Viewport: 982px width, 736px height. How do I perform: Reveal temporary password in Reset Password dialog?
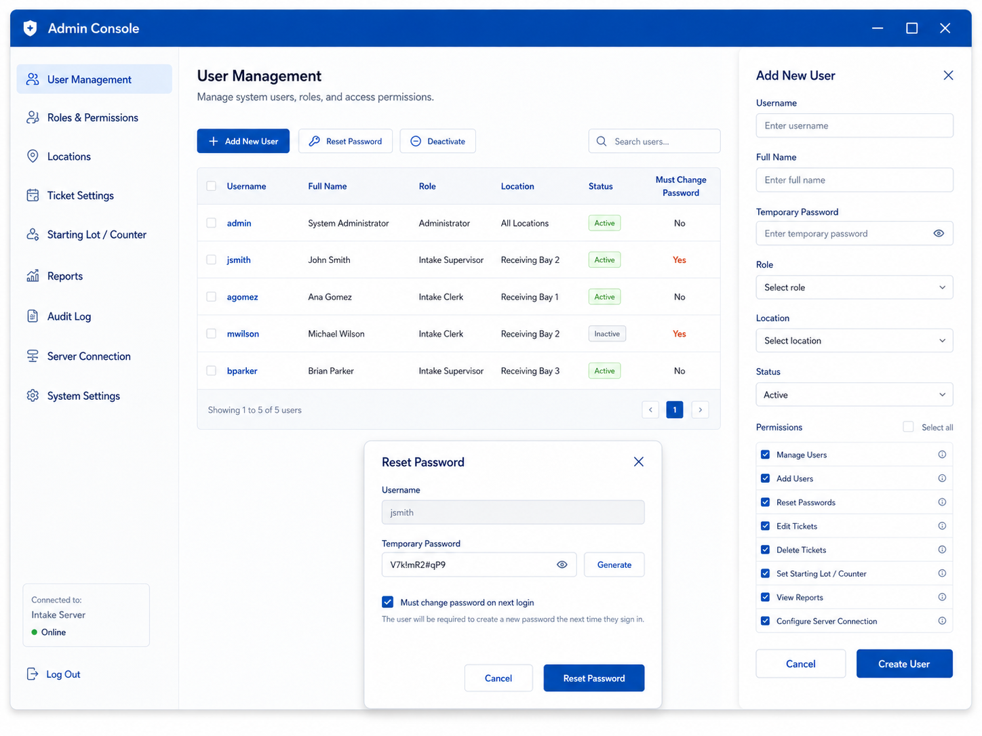pyautogui.click(x=562, y=565)
